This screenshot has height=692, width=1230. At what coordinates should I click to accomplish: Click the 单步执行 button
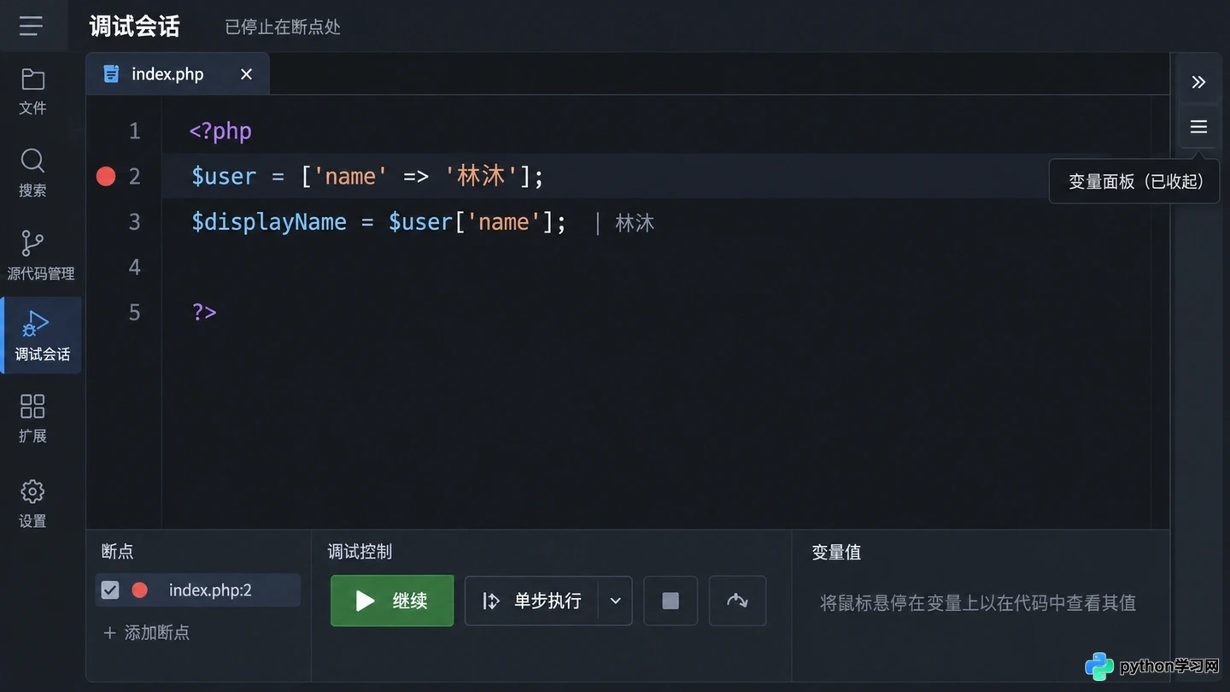531,601
